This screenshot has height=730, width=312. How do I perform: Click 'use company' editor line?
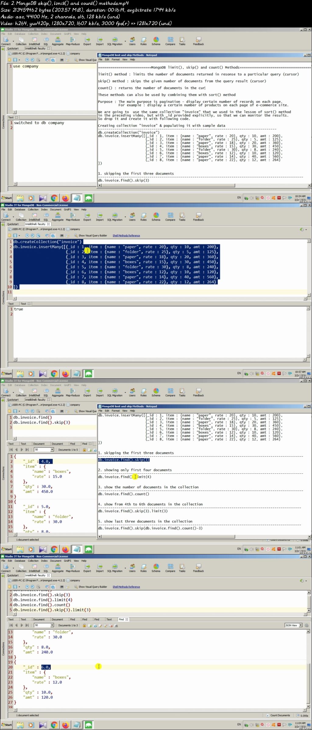coord(26,66)
